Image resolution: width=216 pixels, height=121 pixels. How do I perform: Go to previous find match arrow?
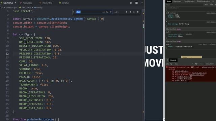click(x=127, y=12)
